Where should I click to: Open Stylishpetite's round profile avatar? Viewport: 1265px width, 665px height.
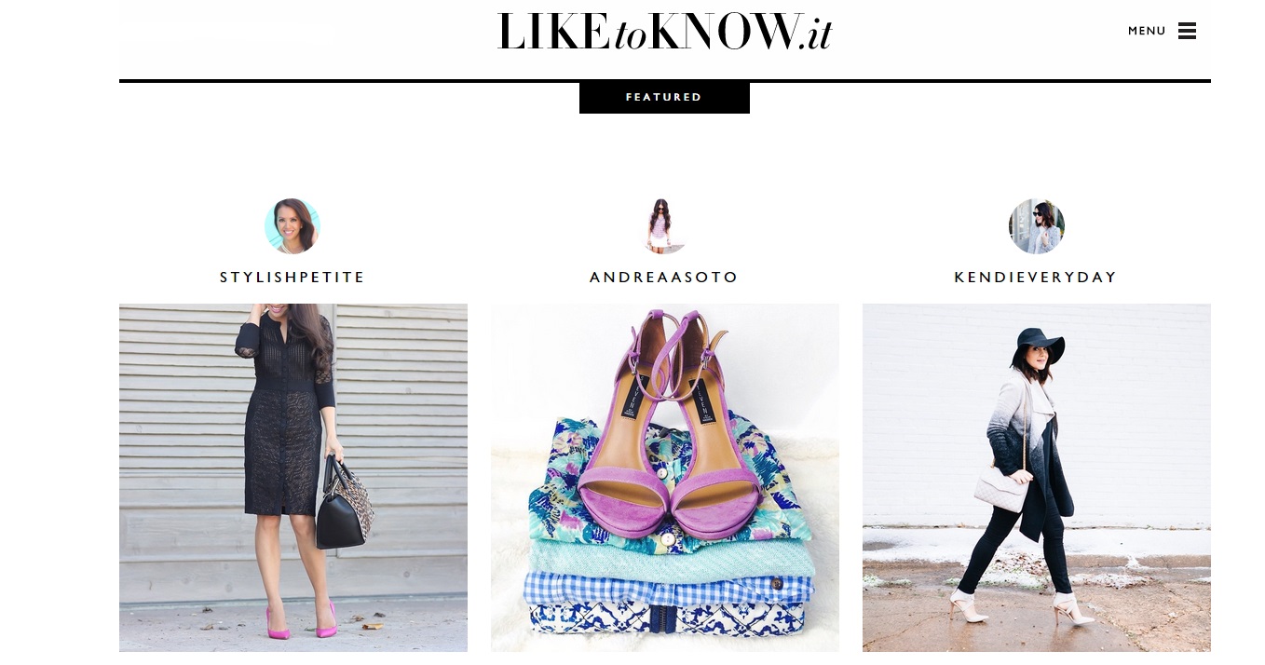click(292, 226)
